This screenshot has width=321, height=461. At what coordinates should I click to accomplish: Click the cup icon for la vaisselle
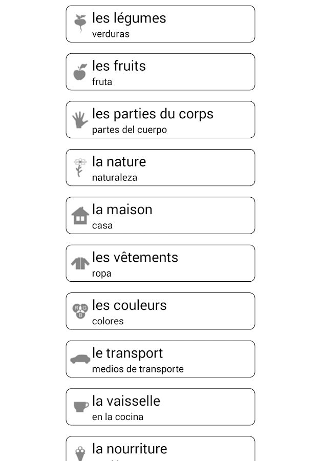click(80, 407)
